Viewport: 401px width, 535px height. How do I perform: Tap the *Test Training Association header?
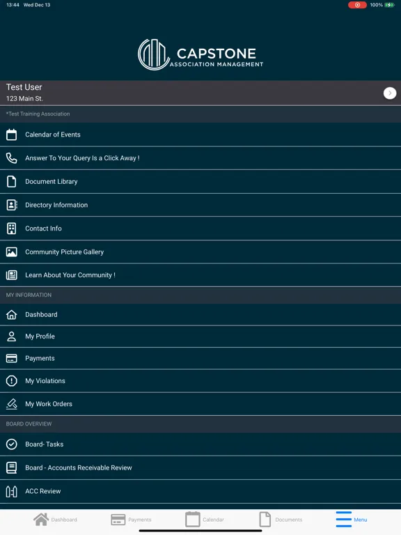(x=200, y=114)
